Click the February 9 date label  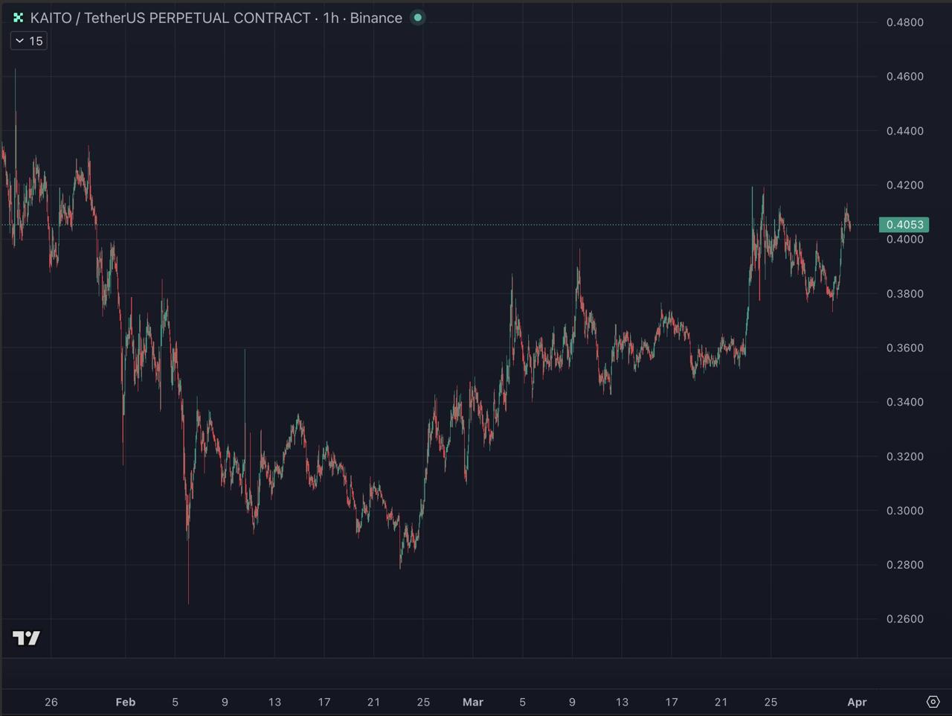(x=225, y=702)
